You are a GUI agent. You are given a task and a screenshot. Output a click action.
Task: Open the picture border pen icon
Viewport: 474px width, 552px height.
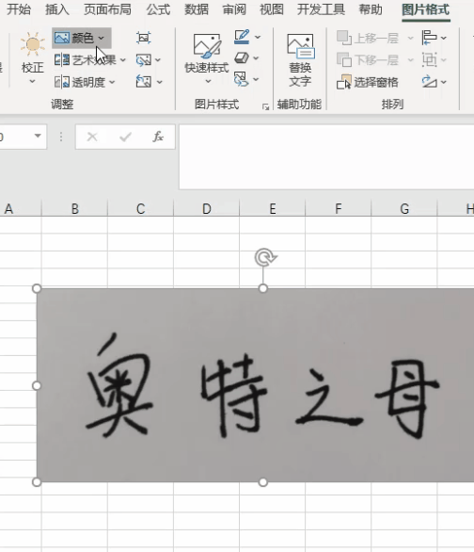point(246,37)
